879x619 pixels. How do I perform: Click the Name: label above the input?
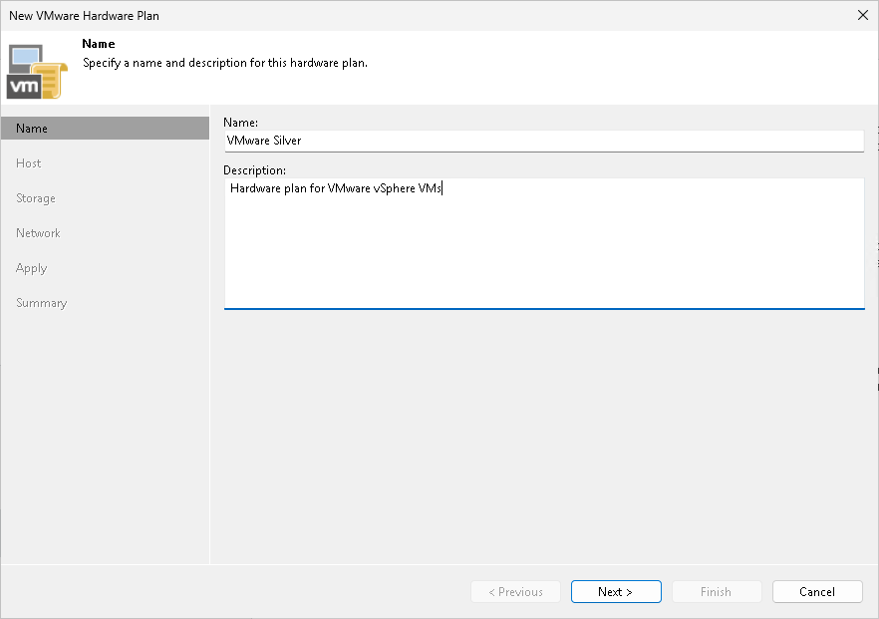[x=242, y=122]
